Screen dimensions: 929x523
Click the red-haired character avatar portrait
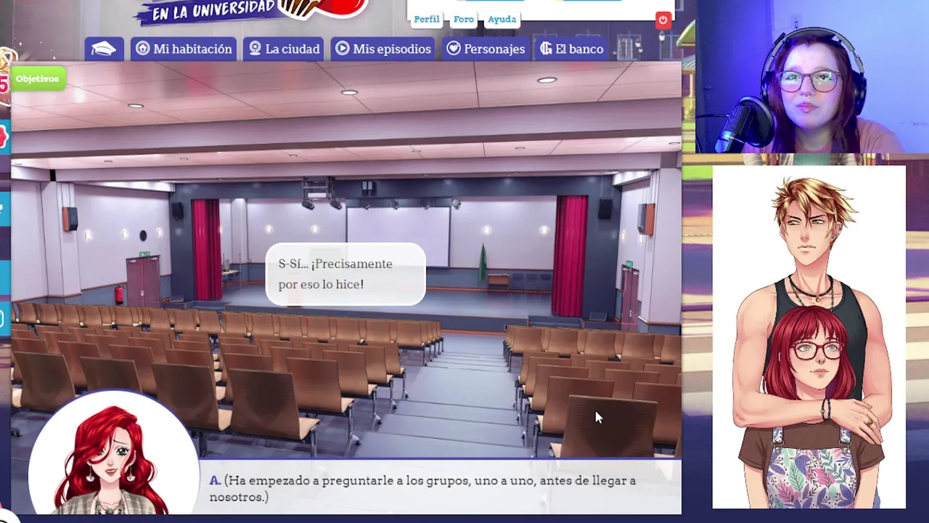113,455
